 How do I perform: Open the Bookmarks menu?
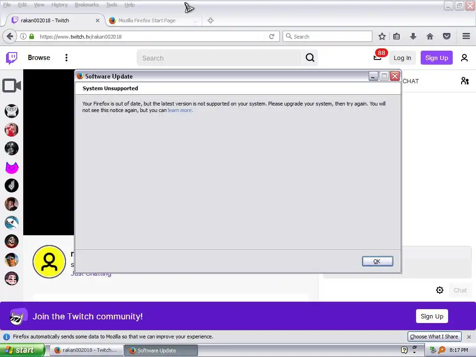coord(86,5)
